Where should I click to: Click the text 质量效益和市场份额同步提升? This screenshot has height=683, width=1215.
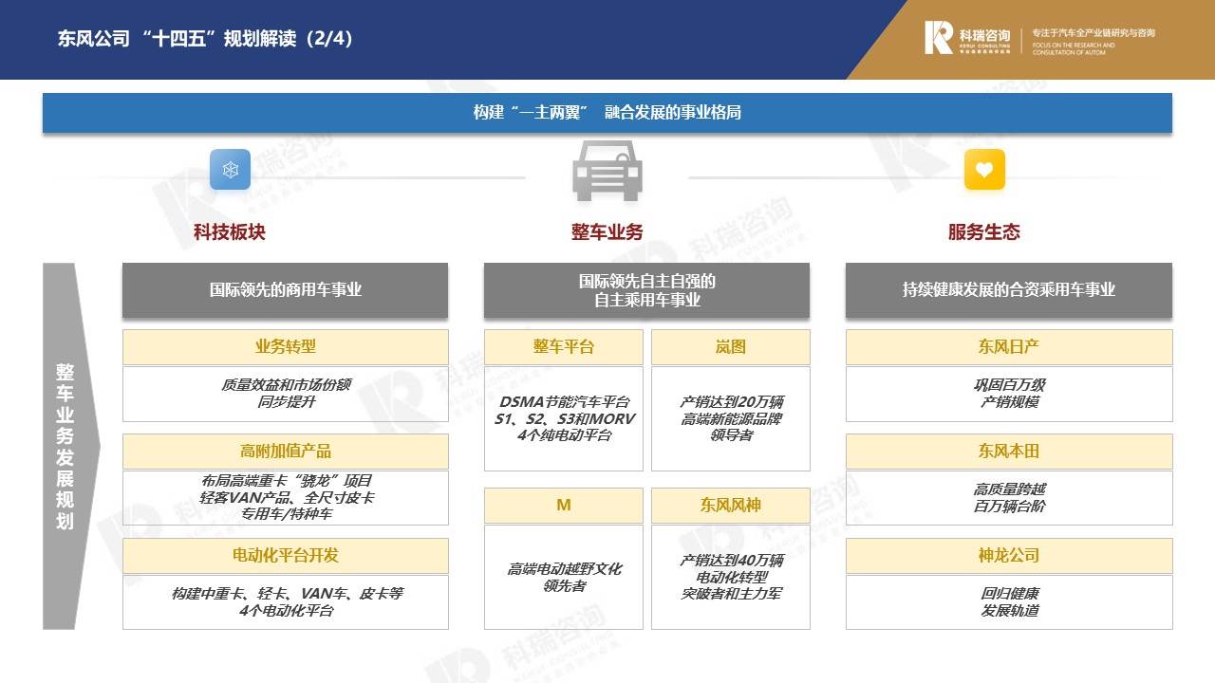click(286, 393)
